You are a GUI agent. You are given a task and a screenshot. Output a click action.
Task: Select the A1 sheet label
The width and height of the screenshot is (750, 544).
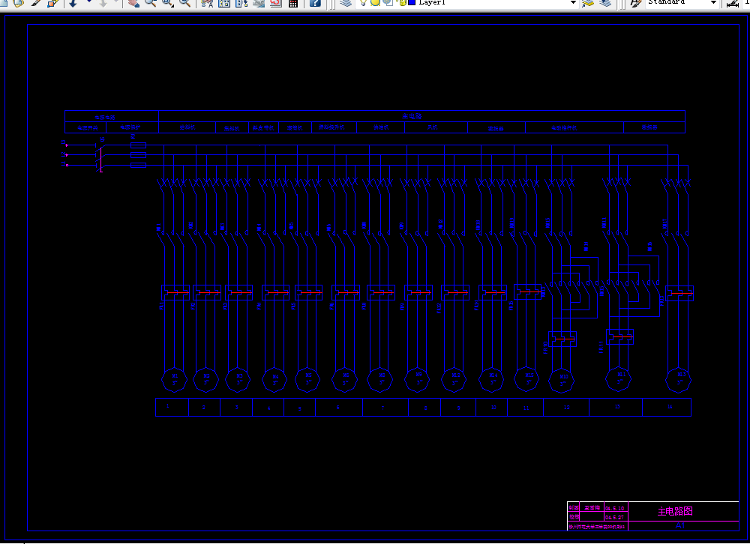click(x=679, y=525)
